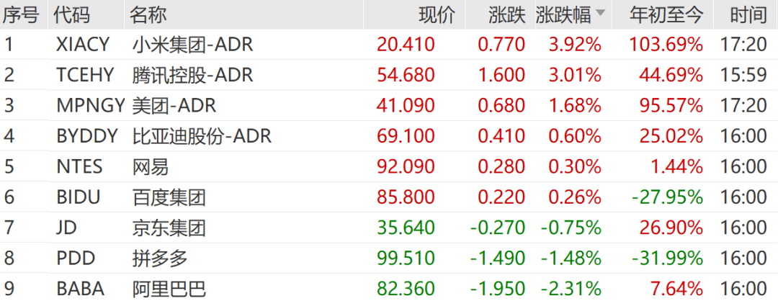778x301 pixels.
Task: Select the NTES ticker code
Action: [79, 167]
